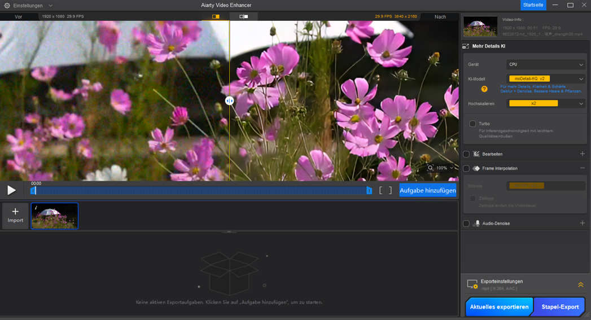Screen dimensions: 591x320
Task: Enable the Turbo checkbox
Action: 472,124
